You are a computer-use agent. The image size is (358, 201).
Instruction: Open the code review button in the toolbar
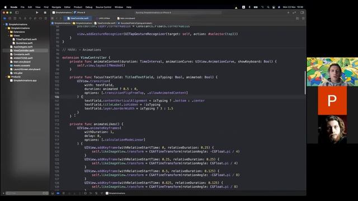[x=294, y=12]
